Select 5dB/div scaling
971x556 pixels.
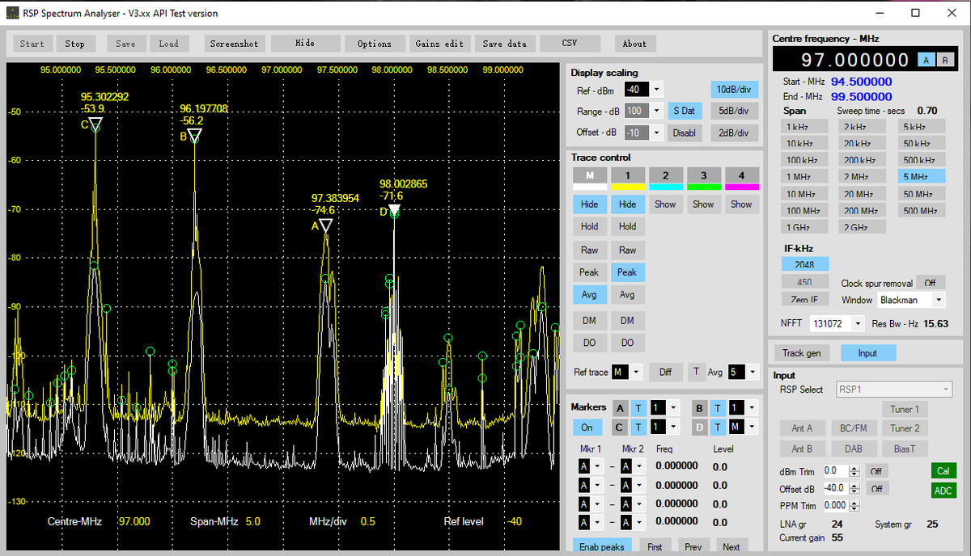click(x=734, y=111)
